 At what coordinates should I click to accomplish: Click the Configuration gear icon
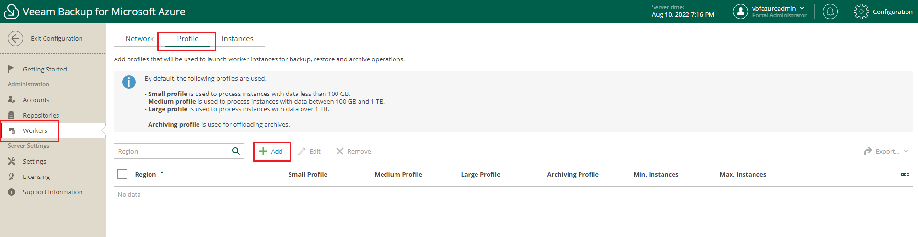click(861, 12)
